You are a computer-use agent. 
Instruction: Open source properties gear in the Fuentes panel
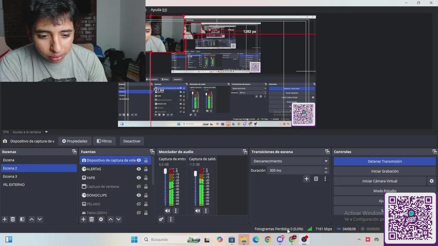point(101,219)
